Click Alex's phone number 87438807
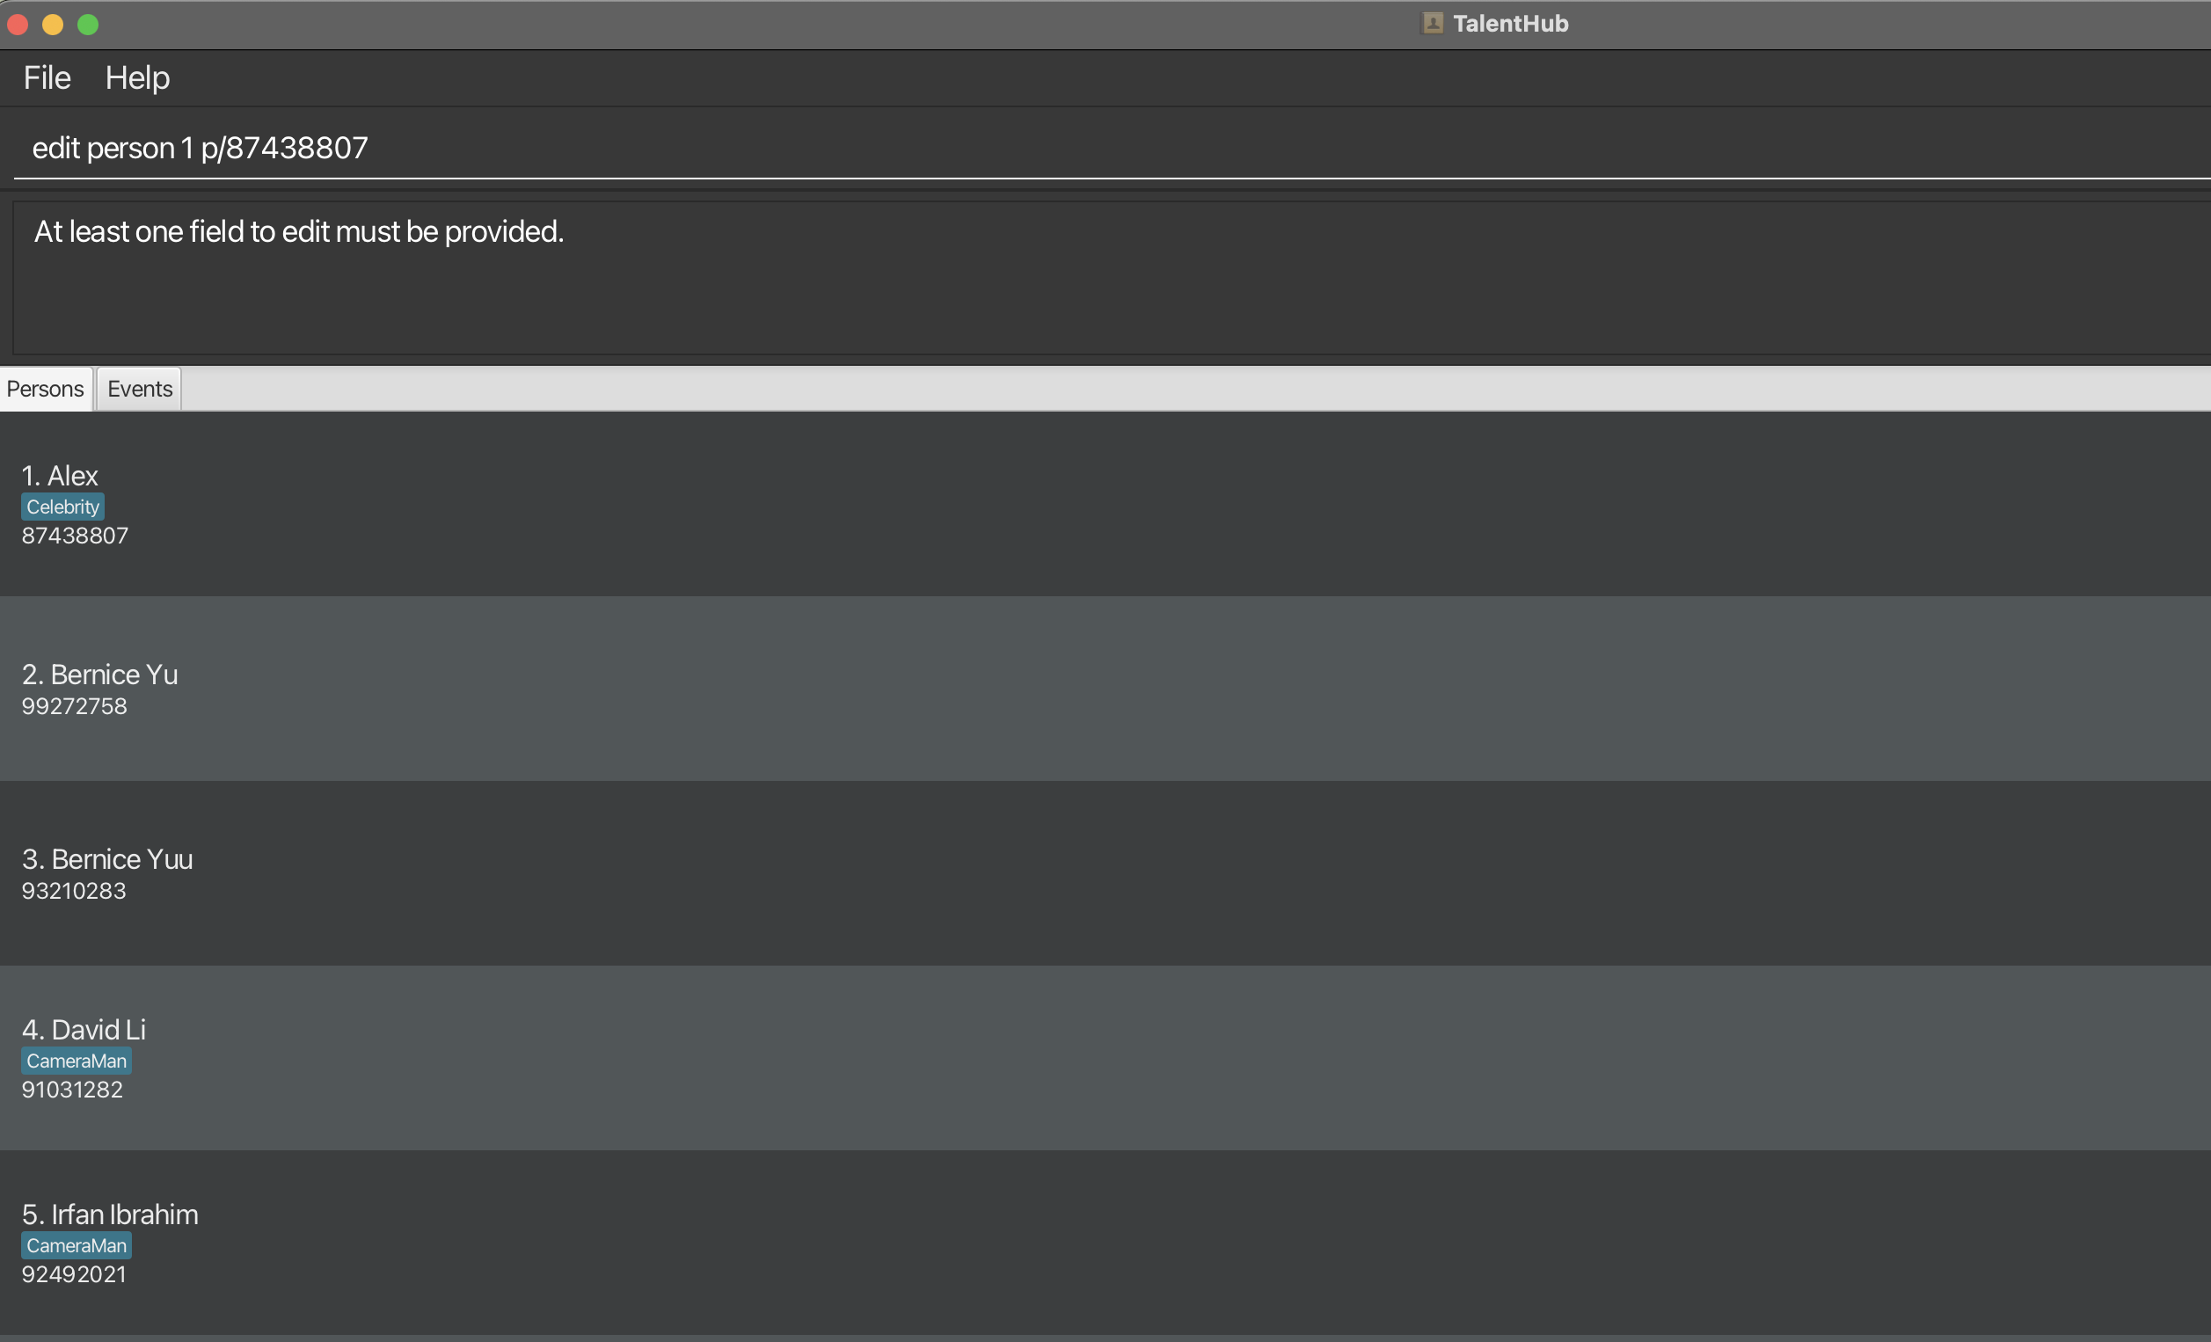Screen dimensions: 2211x1342 tap(76, 536)
